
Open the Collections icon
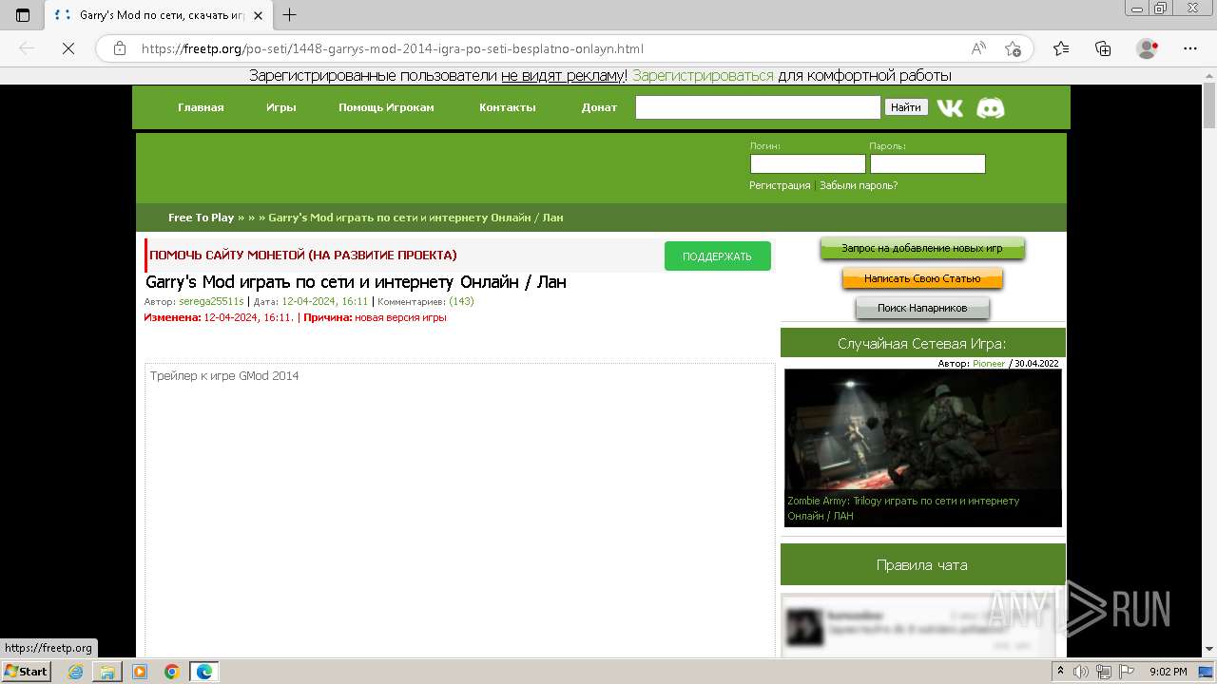click(x=1103, y=48)
